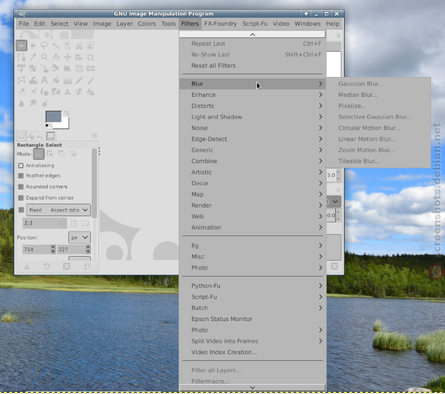Choose the Bucket Fill tool
The image size is (445, 394).
(56, 80)
